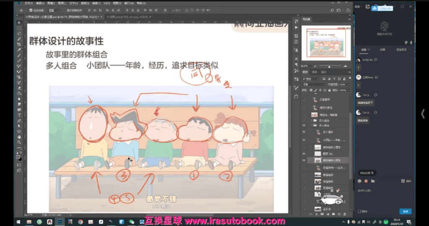Hide the 多人组合 text layer
The width and height of the screenshot is (429, 226).
click(x=304, y=132)
